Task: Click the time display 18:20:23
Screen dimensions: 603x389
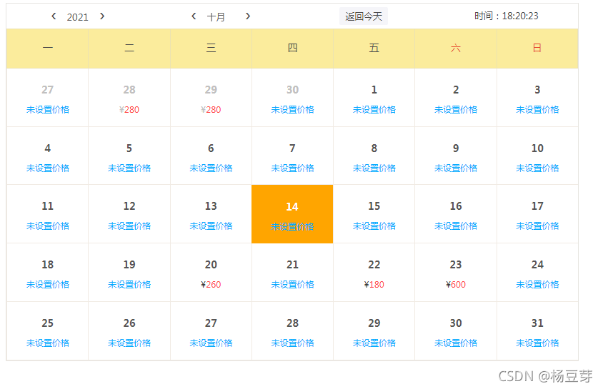Action: (520, 16)
